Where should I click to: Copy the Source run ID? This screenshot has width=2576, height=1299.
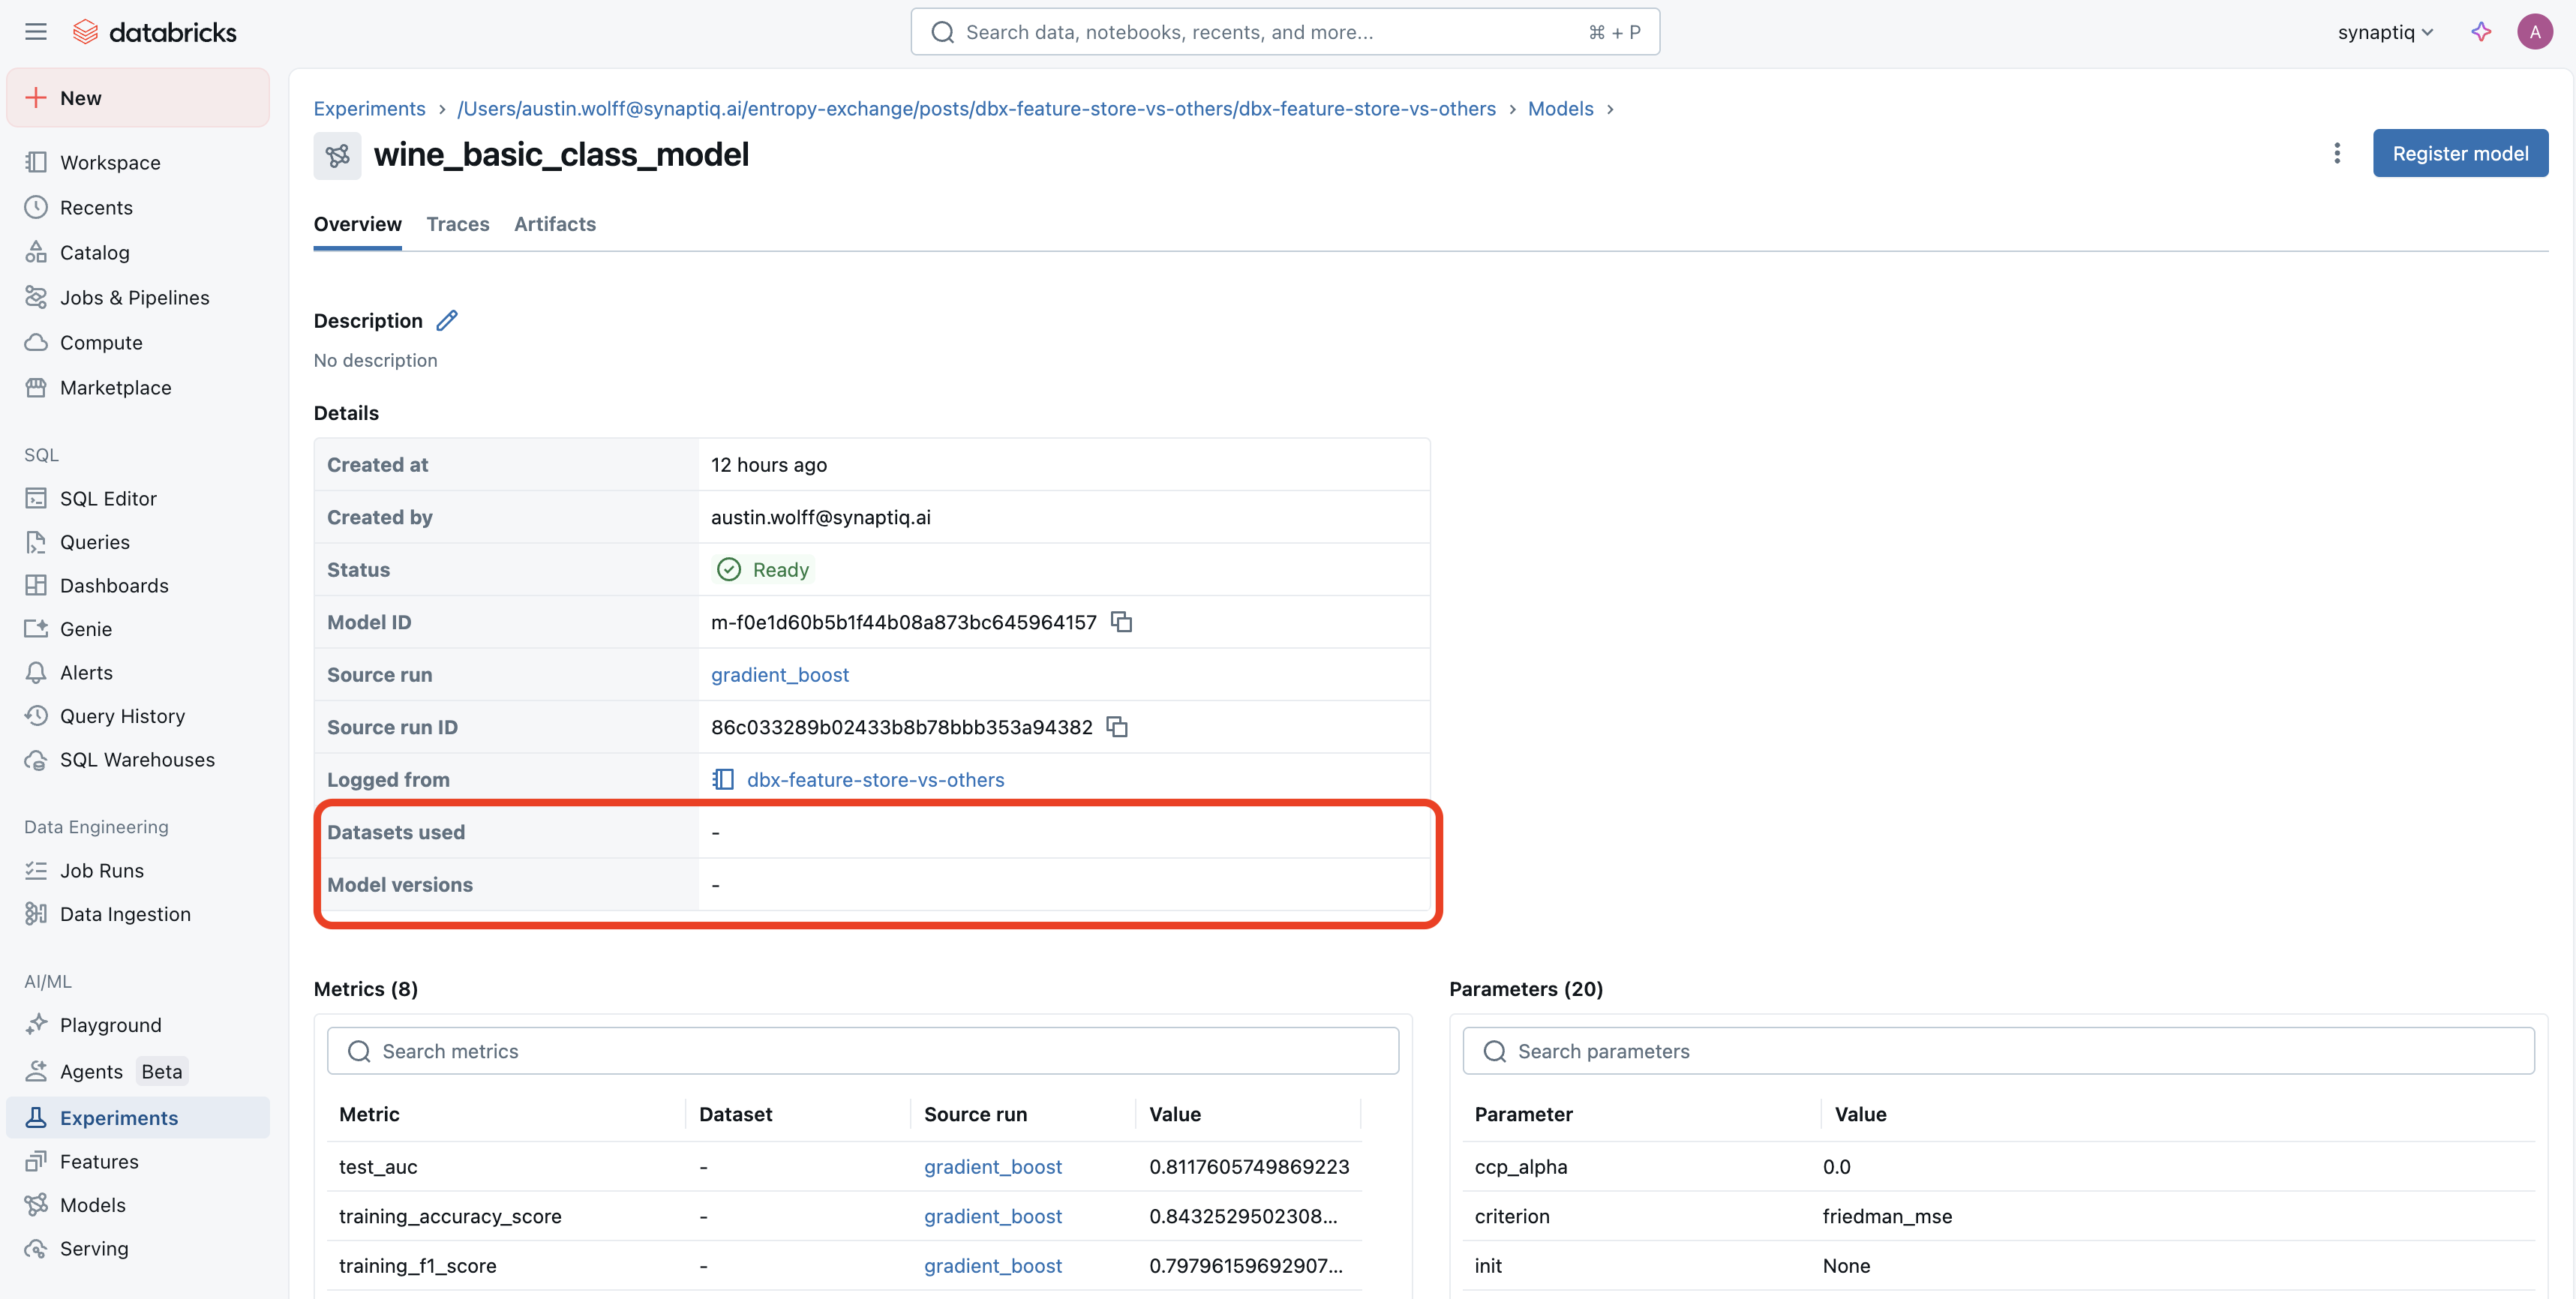tap(1117, 727)
